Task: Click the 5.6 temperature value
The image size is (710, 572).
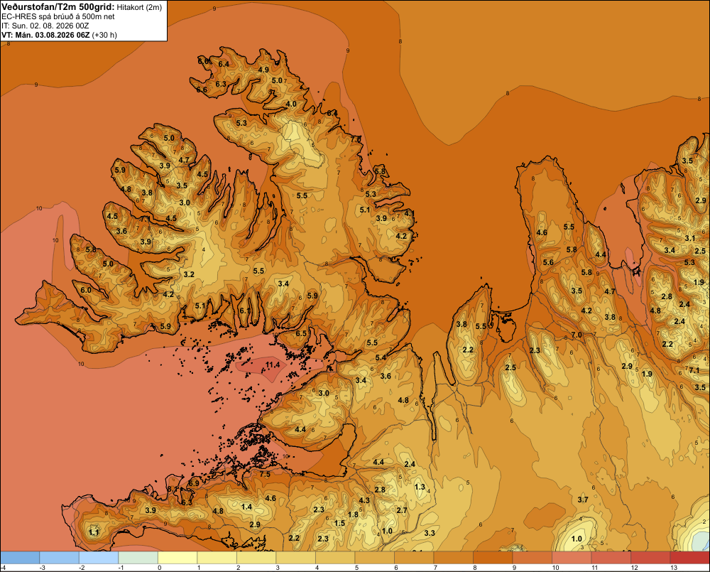Action: tap(548, 262)
